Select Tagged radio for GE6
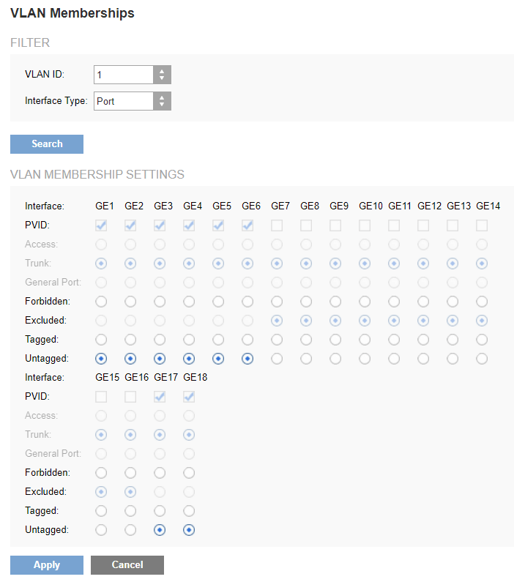The image size is (514, 582). coord(247,340)
